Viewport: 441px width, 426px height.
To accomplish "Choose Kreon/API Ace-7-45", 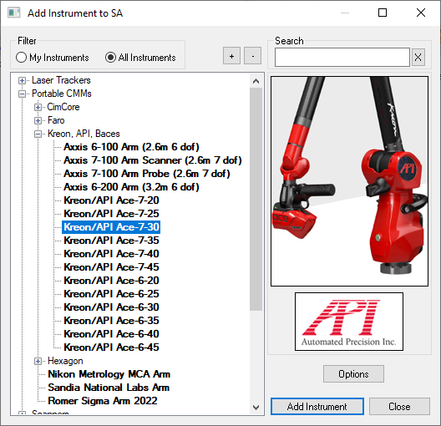I will 111,267.
